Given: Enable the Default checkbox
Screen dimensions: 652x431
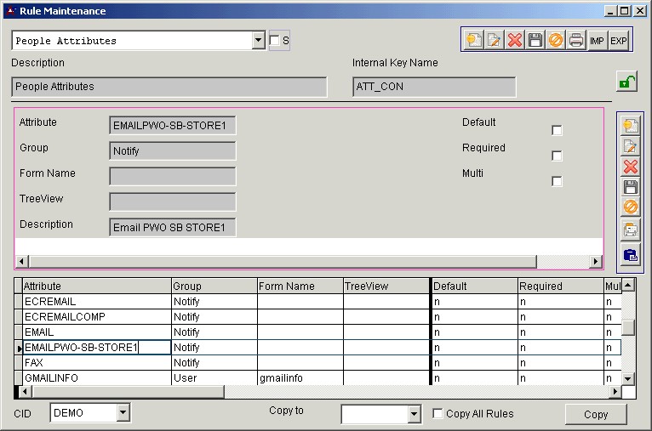Looking at the screenshot, I should (557, 130).
